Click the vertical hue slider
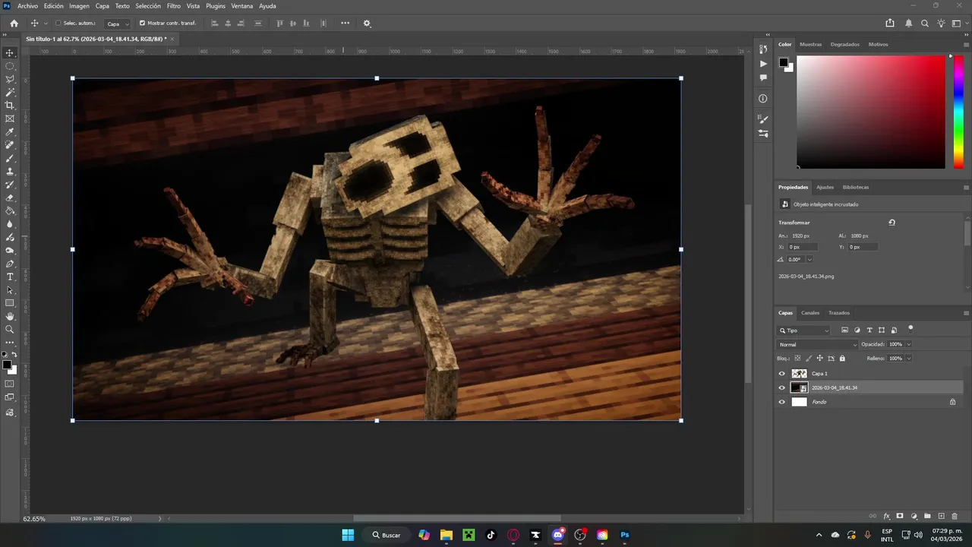This screenshot has height=547, width=972. (958, 112)
